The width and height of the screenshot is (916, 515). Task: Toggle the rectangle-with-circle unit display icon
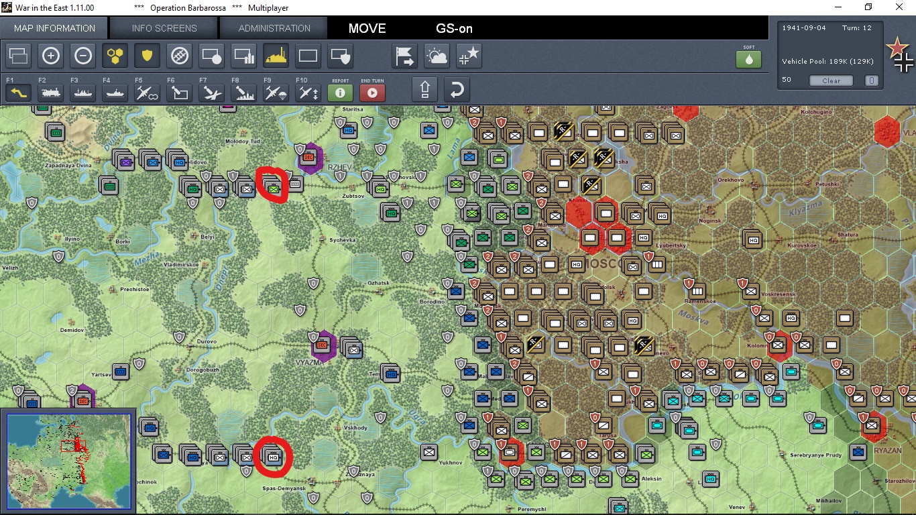[x=211, y=56]
